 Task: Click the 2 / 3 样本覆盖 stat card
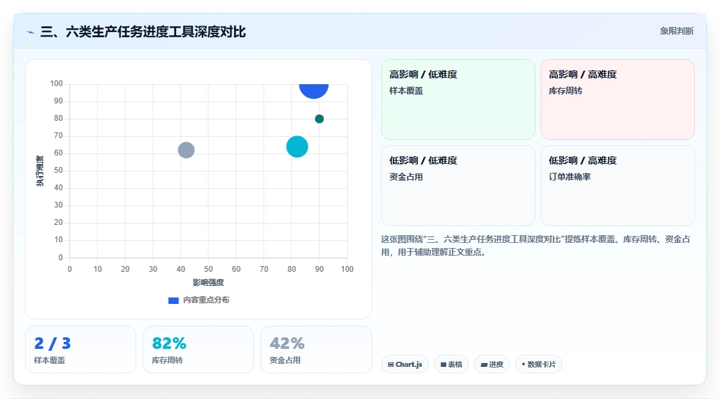81,350
